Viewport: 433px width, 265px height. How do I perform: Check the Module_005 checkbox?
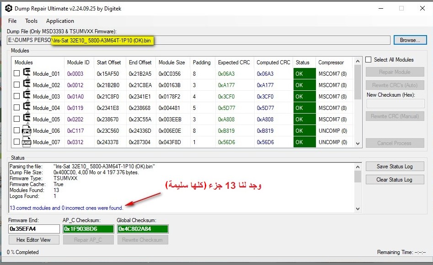17,119
